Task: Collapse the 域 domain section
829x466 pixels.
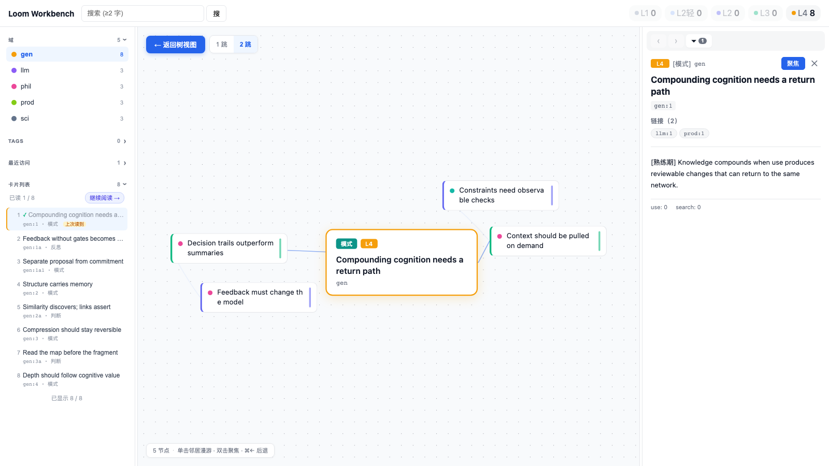Action: [x=67, y=40]
